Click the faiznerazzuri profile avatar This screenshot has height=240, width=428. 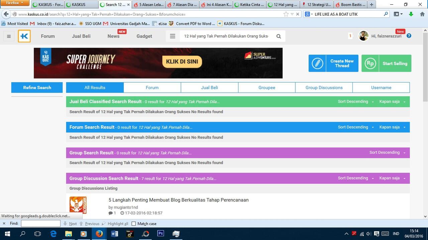(x=363, y=36)
